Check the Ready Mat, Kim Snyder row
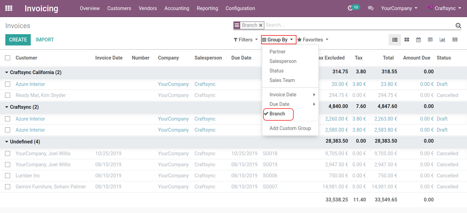Viewport: 467px width, 213px height. click(x=8, y=95)
